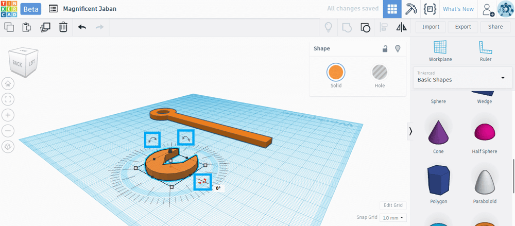Select the Ruler tool

pos(486,51)
